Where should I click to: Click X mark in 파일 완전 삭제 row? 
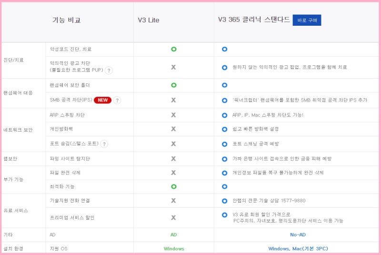[173, 173]
